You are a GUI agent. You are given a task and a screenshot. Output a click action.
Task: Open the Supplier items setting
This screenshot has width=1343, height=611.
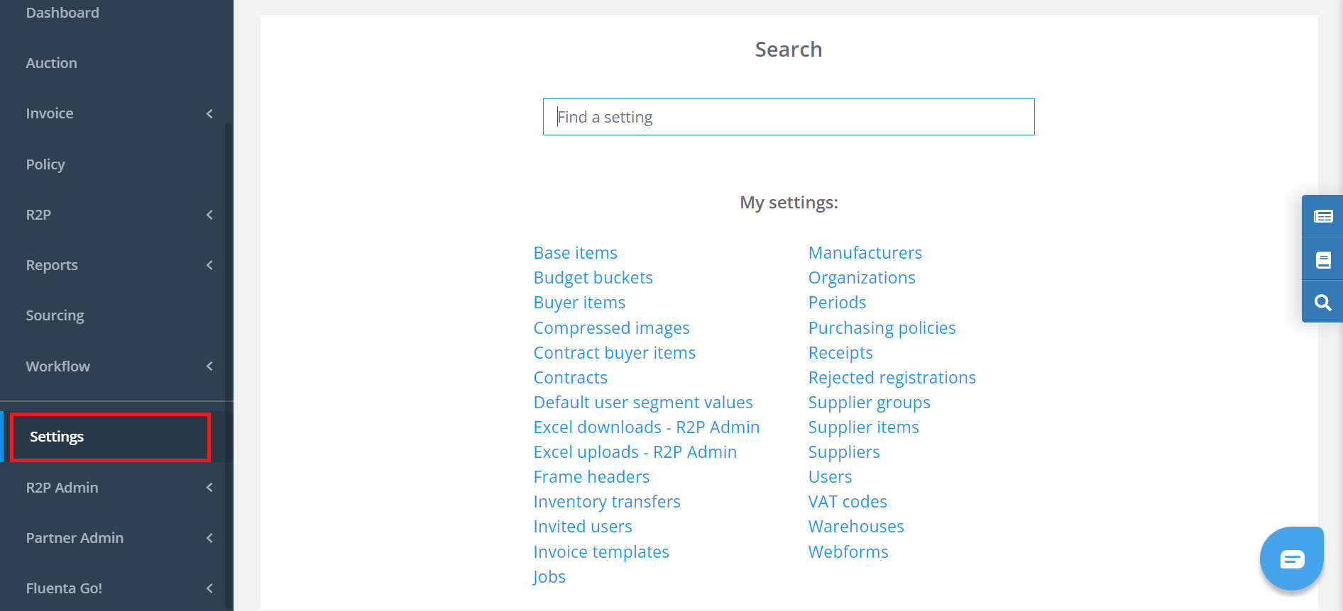coord(864,427)
